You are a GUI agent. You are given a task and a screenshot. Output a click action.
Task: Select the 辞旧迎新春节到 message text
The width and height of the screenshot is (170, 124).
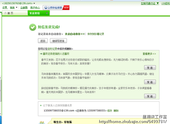pyautogui.click(x=97, y=90)
